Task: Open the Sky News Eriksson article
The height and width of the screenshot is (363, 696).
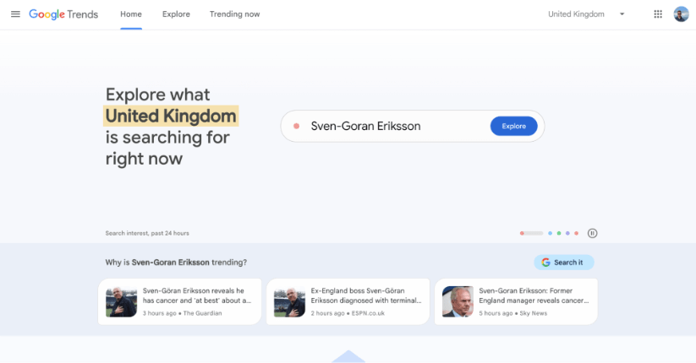Action: click(516, 301)
